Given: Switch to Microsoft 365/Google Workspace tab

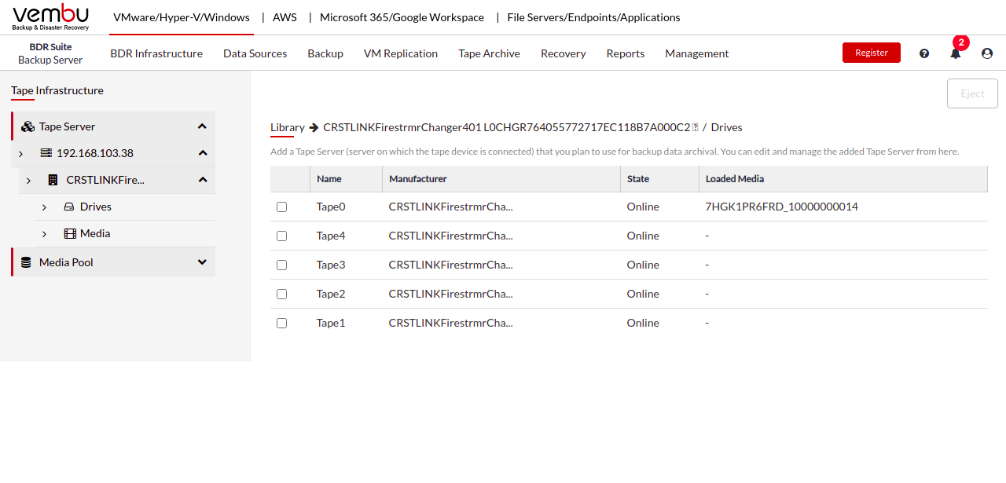Looking at the screenshot, I should [402, 17].
